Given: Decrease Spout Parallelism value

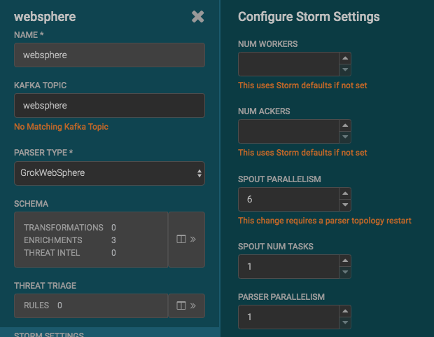Looking at the screenshot, I should click(x=345, y=205).
